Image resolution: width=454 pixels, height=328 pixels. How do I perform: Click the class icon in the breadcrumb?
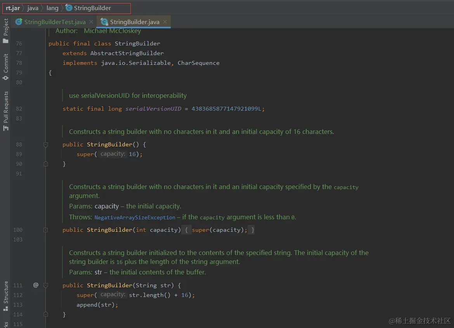pyautogui.click(x=69, y=8)
